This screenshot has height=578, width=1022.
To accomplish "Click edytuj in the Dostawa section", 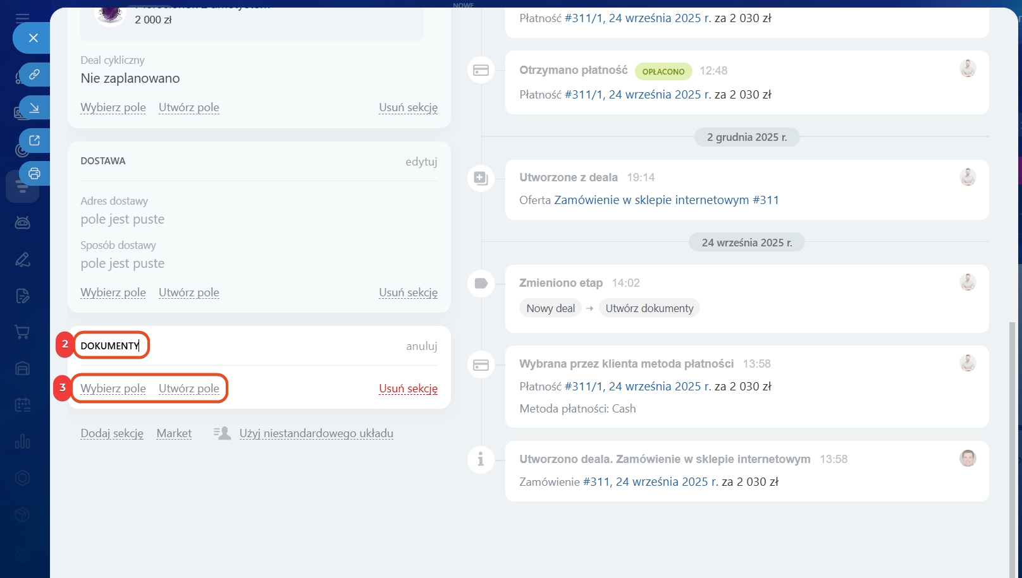I will click(x=421, y=161).
